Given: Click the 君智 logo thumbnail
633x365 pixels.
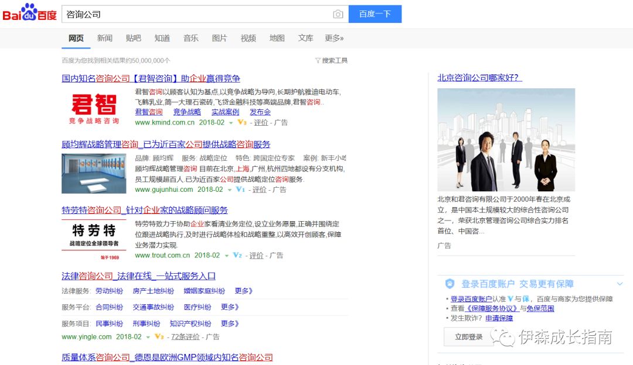Looking at the screenshot, I should click(x=94, y=108).
